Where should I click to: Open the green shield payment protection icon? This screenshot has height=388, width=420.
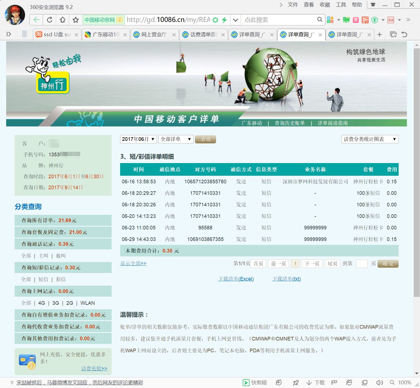[374, 20]
